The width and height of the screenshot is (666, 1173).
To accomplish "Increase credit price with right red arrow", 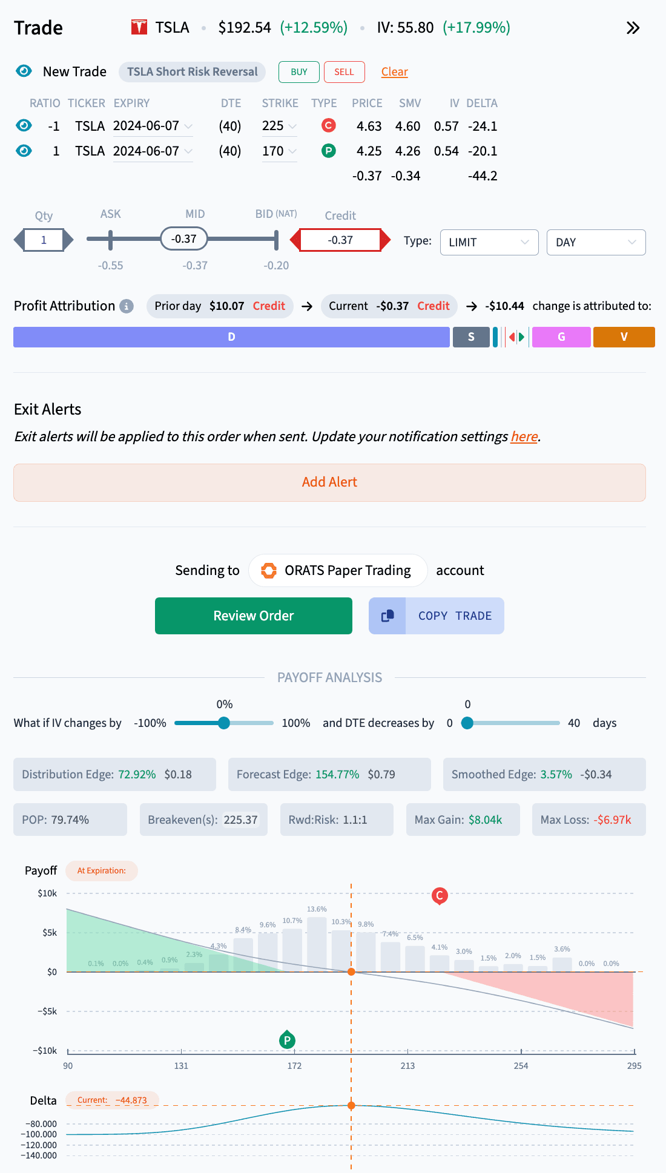I will coord(386,240).
